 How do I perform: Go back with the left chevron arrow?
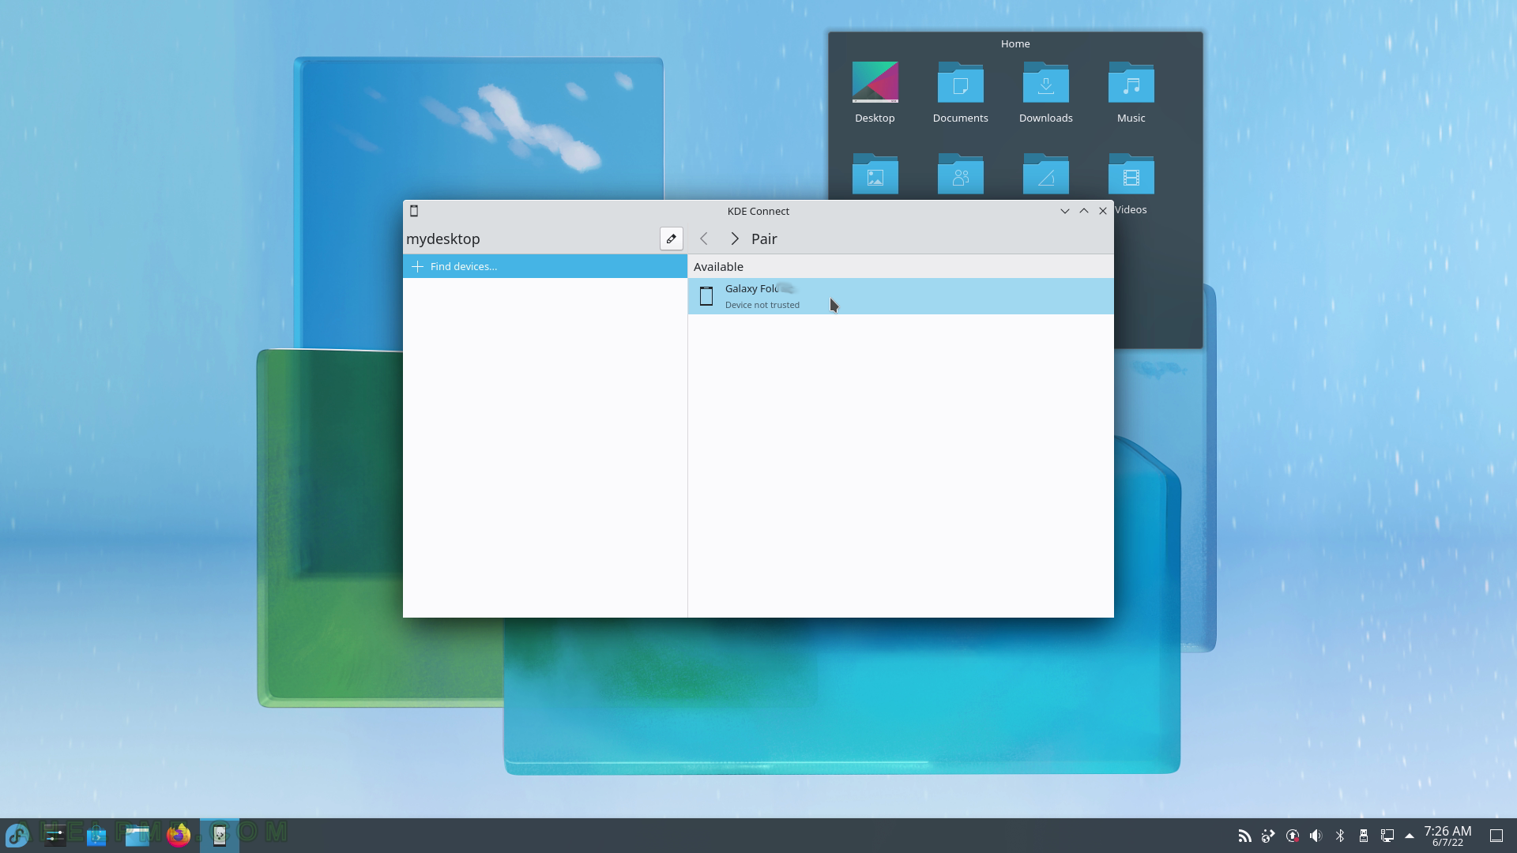pos(704,239)
